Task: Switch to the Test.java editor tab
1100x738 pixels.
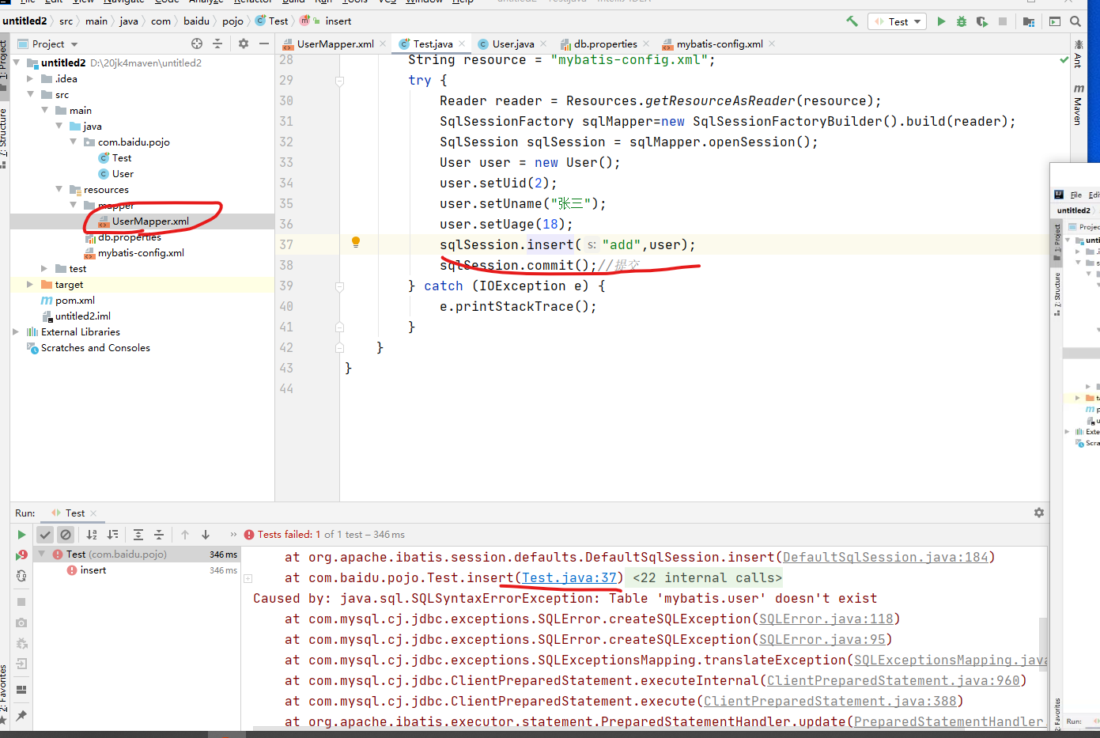Action: click(433, 44)
